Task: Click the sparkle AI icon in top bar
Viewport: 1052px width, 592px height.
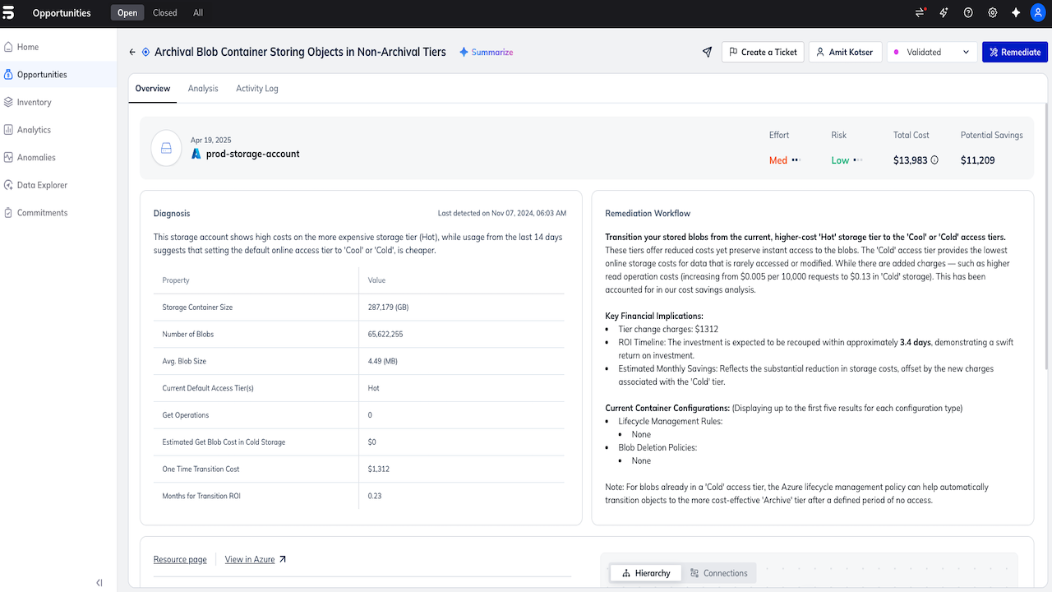Action: 1016,13
